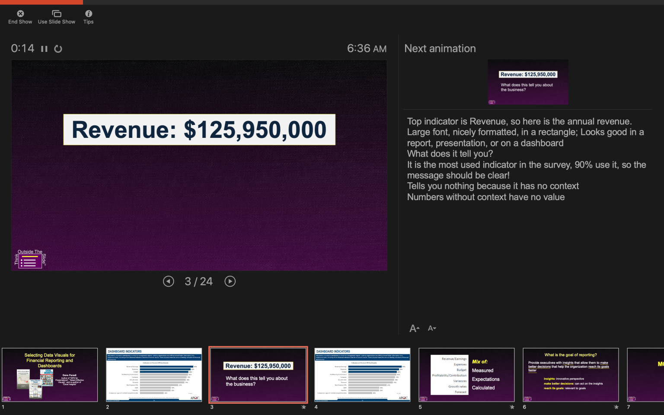Click the slide counter showing 3/24
Viewport: 664px width, 415px height.
199,281
